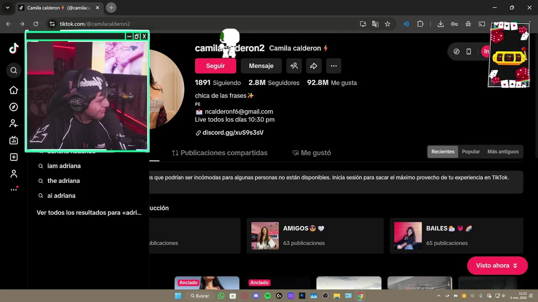Open the password key icon in toolbar
The image size is (538, 302).
tap(454, 24)
